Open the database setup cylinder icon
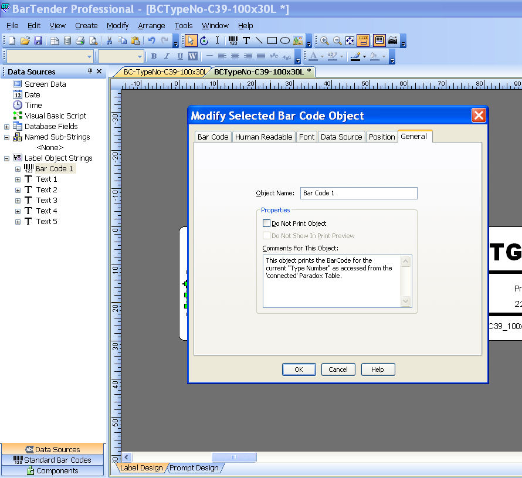The width and height of the screenshot is (522, 478). pyautogui.click(x=67, y=40)
